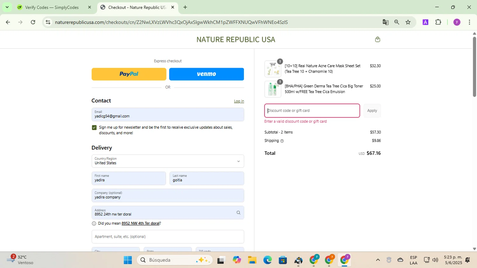Screen dimensions: 477x268
Task: Close the Verify Codes tab
Action: [x=89, y=7]
